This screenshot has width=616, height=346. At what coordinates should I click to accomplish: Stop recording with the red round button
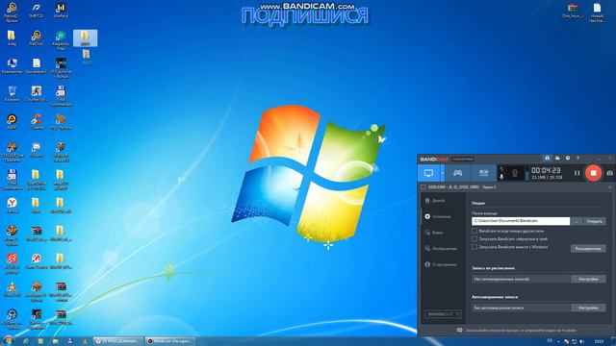click(x=593, y=173)
